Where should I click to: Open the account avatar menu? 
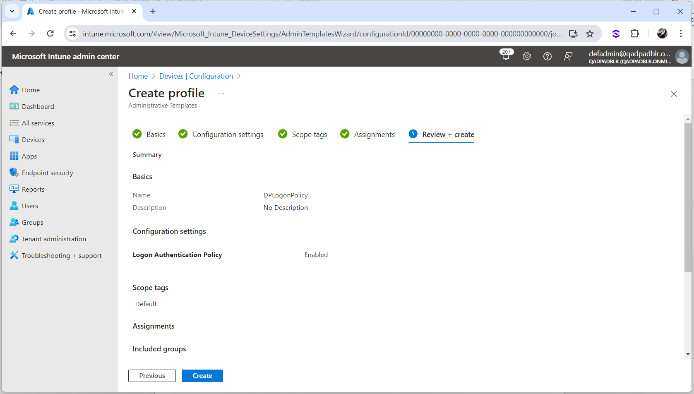tap(682, 56)
